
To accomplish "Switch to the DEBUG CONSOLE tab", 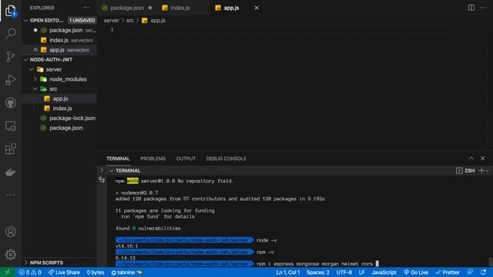I will point(226,159).
